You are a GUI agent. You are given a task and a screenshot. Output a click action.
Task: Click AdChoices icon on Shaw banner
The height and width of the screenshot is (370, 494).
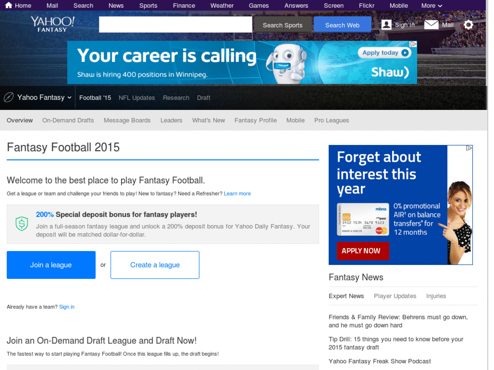pos(413,44)
